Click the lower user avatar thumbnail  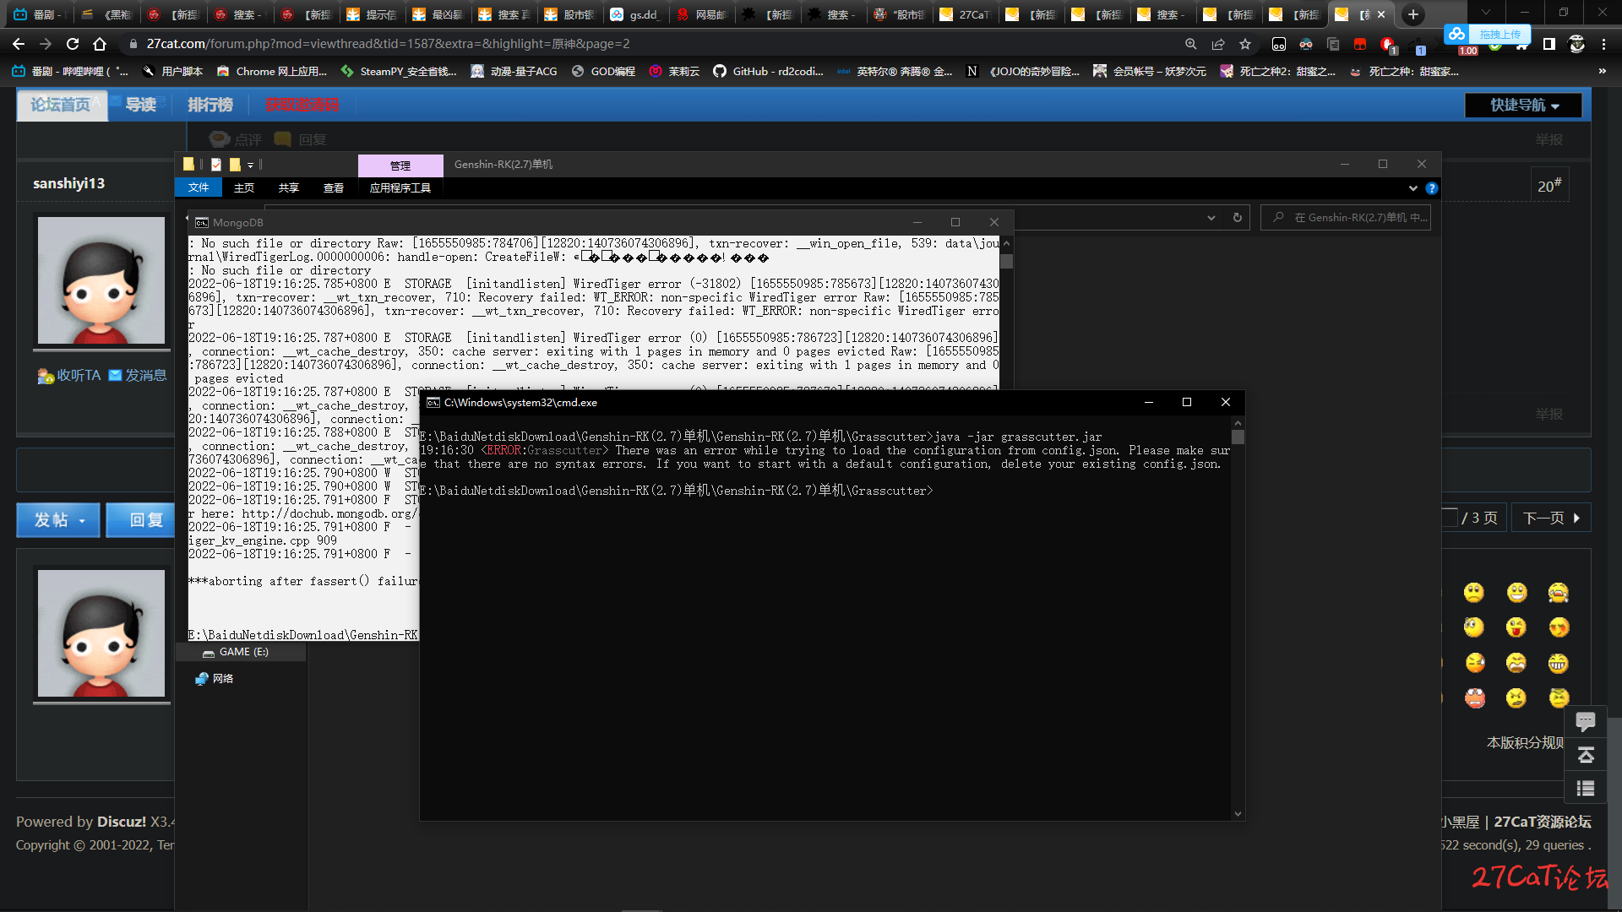[x=101, y=633]
